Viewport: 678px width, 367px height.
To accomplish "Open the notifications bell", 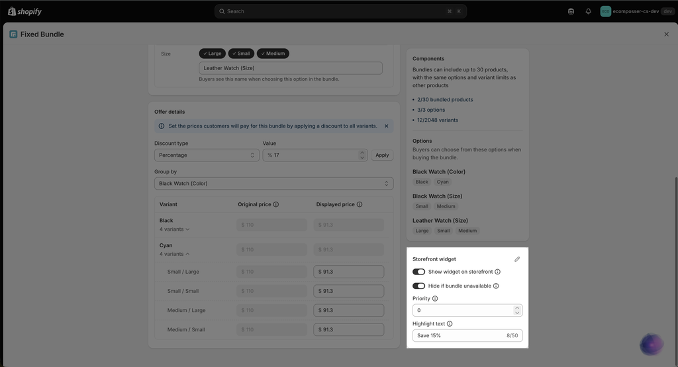I will coord(588,11).
